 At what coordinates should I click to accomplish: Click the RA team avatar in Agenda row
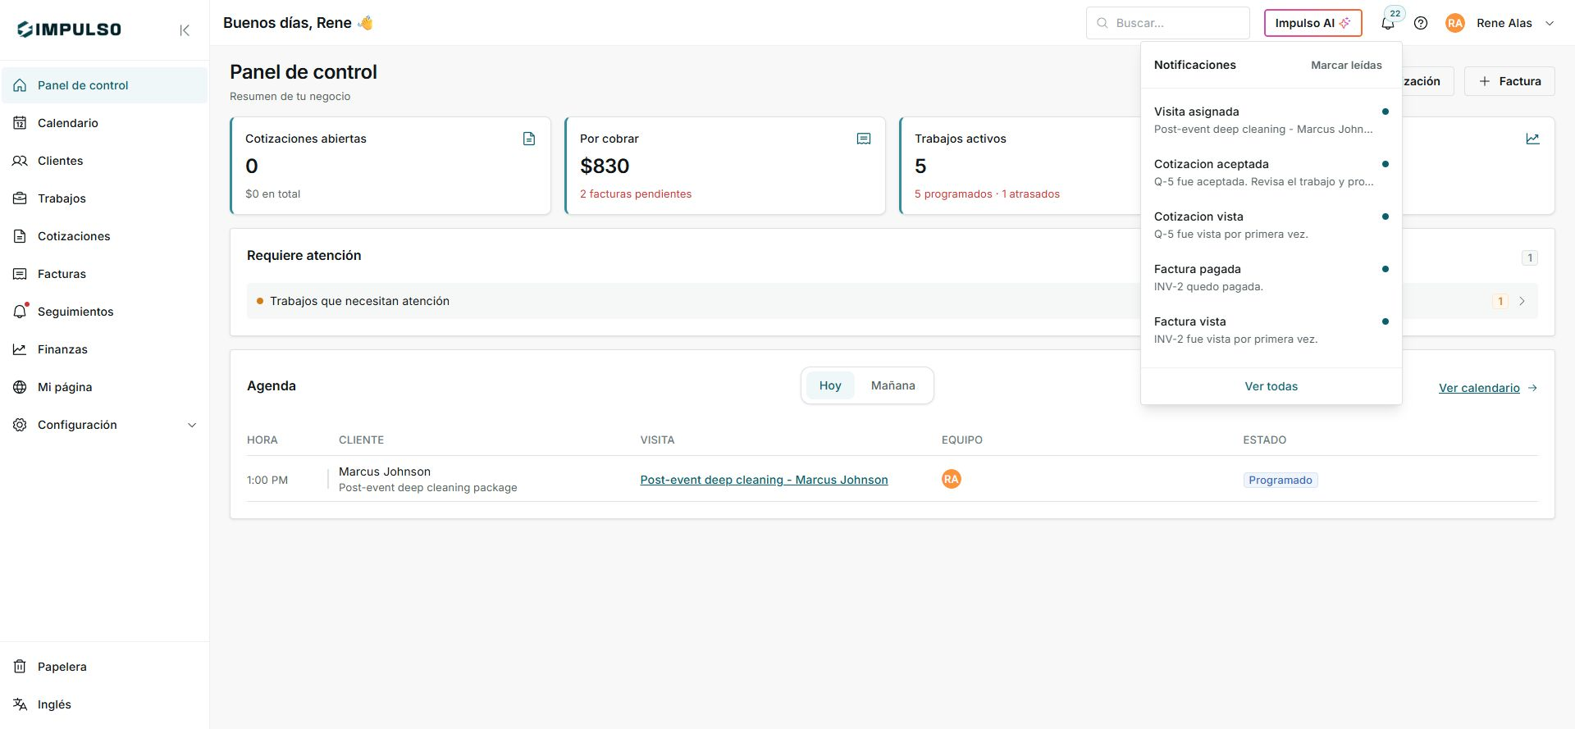[951, 479]
